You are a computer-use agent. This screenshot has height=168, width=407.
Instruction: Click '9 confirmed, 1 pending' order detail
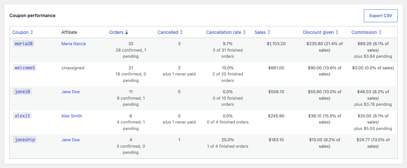click(131, 101)
